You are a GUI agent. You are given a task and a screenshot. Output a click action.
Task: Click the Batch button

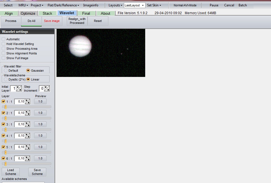(x=243, y=5)
